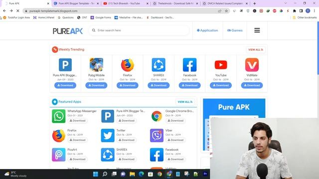Click View All in Featured Apps
Screen dimensions: 319x179
pos(185,102)
